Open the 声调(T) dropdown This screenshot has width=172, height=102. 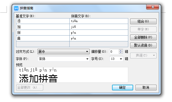143,55
